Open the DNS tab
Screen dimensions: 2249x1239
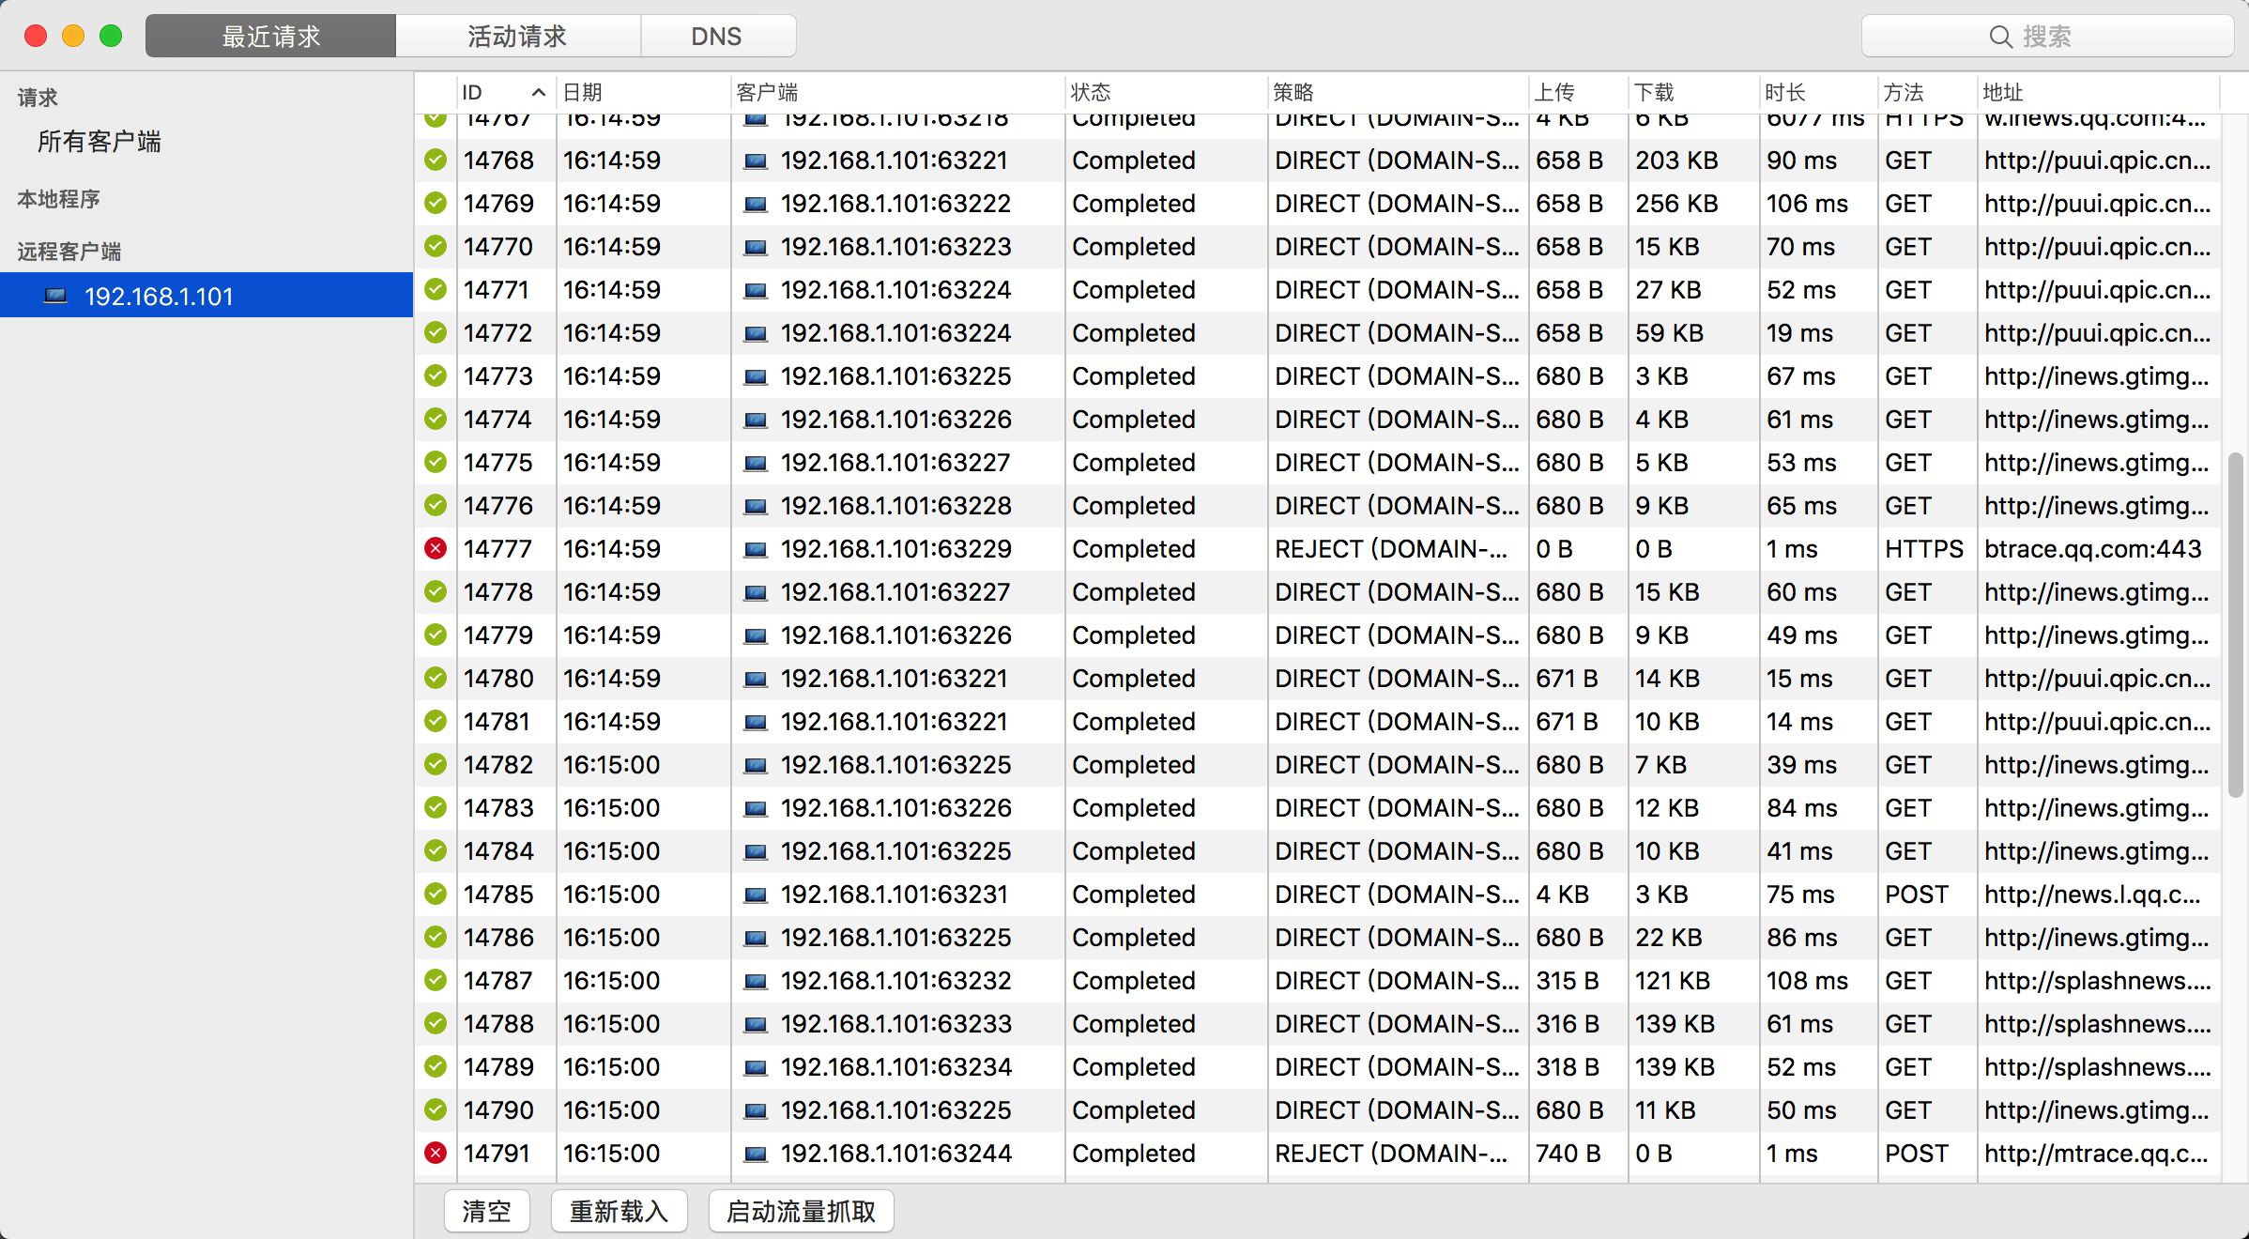(716, 36)
